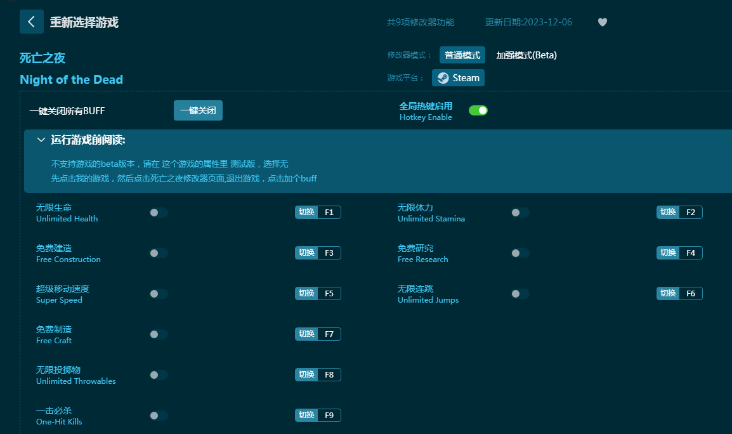Viewport: 732px width, 434px height.
Task: Click the 更新日期:2023-12-06 text
Action: click(x=528, y=22)
